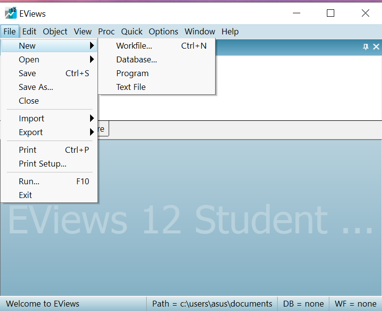Click the WF = none status indicator
382x311 pixels.
pos(355,304)
